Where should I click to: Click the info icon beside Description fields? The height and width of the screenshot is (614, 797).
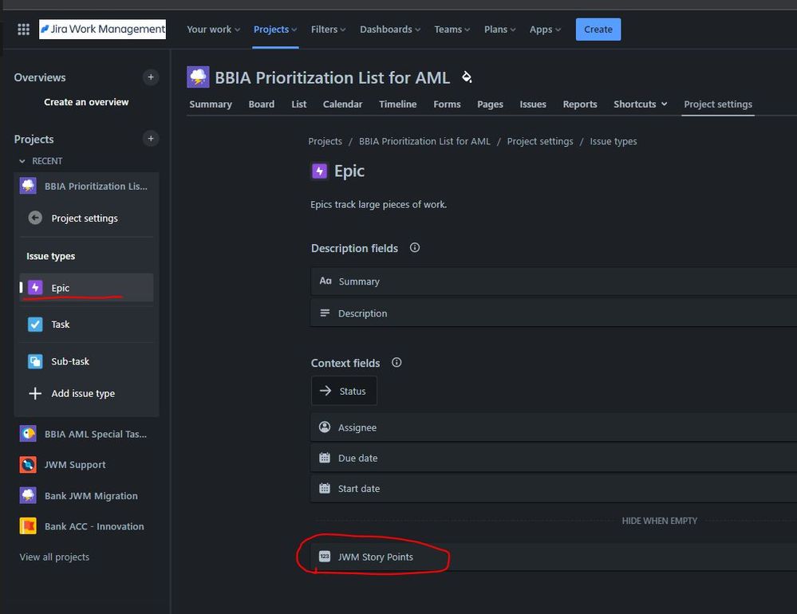pyautogui.click(x=415, y=248)
